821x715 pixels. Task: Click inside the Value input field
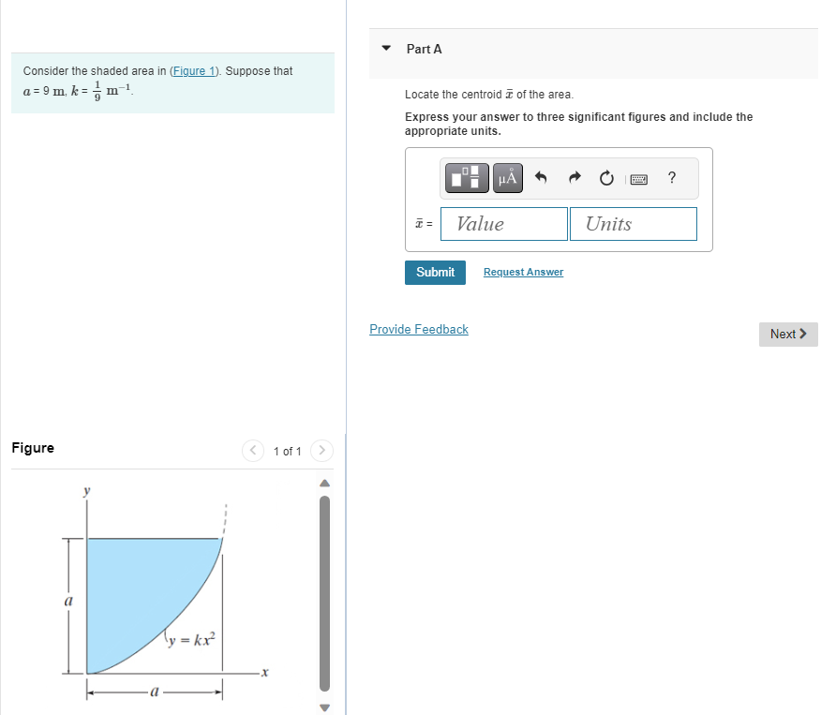pos(503,223)
